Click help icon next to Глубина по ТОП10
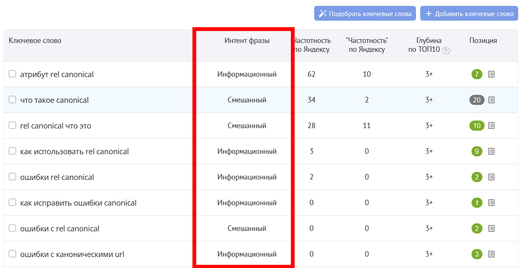This screenshot has width=522, height=268. tap(446, 51)
